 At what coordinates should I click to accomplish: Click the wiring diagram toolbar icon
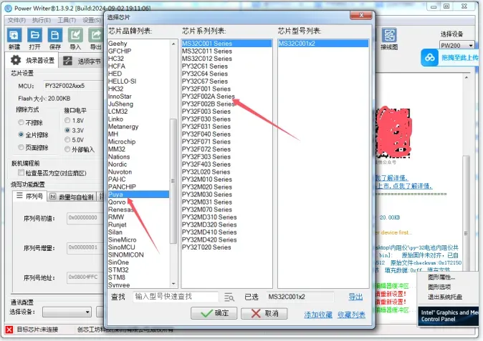click(x=389, y=35)
